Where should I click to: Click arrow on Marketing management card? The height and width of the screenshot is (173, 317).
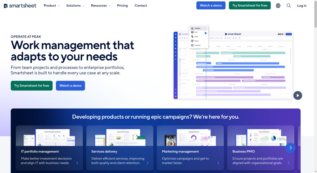(x=218, y=163)
